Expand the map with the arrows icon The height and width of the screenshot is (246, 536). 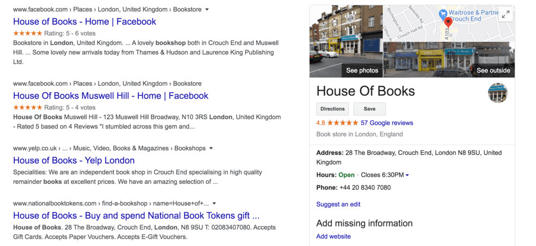point(505,14)
